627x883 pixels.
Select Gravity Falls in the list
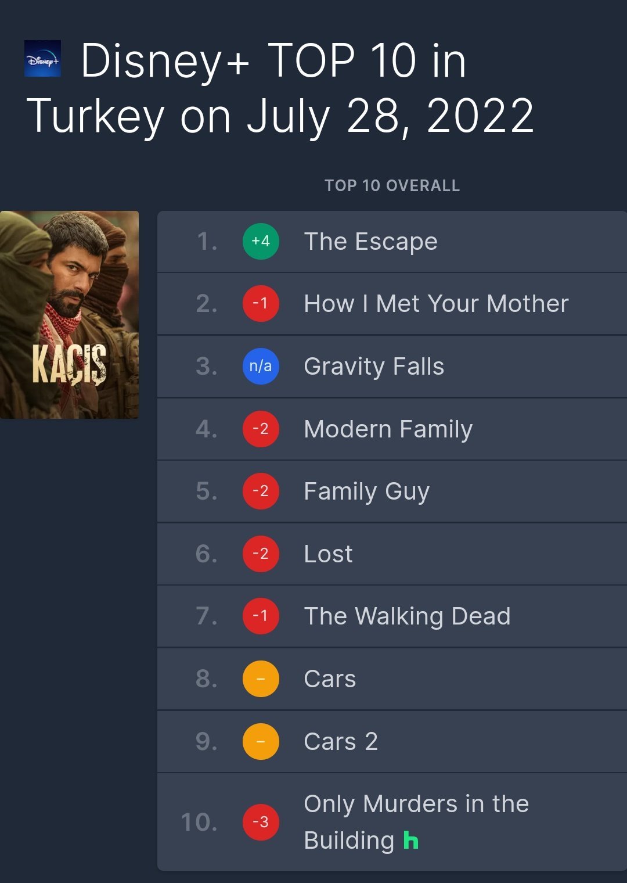(x=374, y=367)
